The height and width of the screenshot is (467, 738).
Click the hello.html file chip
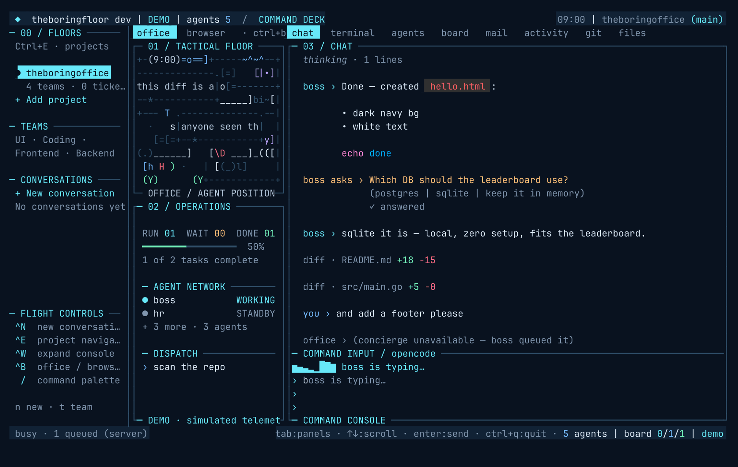457,86
